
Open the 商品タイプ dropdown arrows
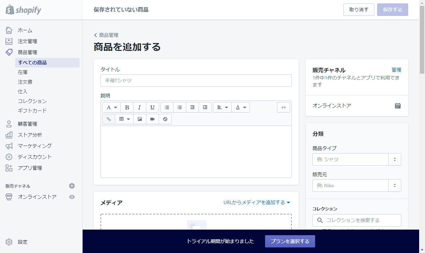tap(395, 159)
